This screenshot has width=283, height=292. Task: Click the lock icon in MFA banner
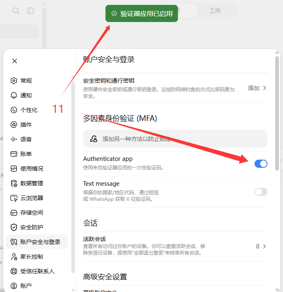tap(94, 139)
